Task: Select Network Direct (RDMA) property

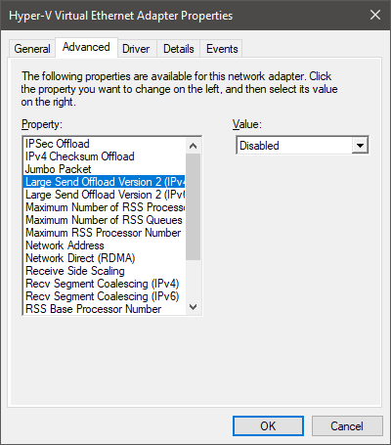Action: tap(105, 258)
